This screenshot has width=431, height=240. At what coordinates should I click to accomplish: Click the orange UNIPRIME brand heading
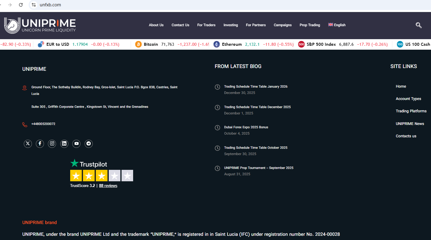click(x=39, y=223)
